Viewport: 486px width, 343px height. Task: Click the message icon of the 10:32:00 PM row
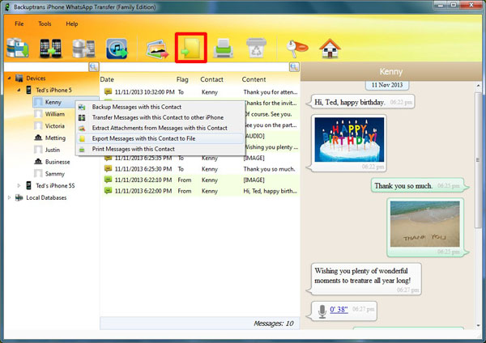click(x=108, y=91)
